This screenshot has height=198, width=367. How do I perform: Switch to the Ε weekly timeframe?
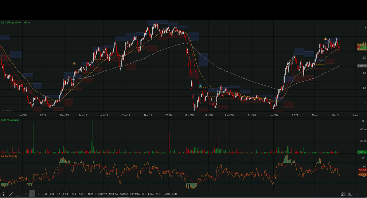tap(39, 194)
